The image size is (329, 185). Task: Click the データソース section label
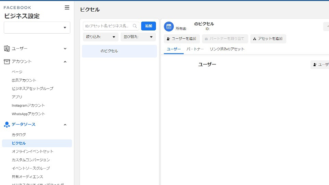23,124
